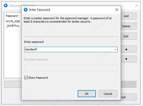
Task: Click the disabled Re-enter password field
Action: (71, 68)
